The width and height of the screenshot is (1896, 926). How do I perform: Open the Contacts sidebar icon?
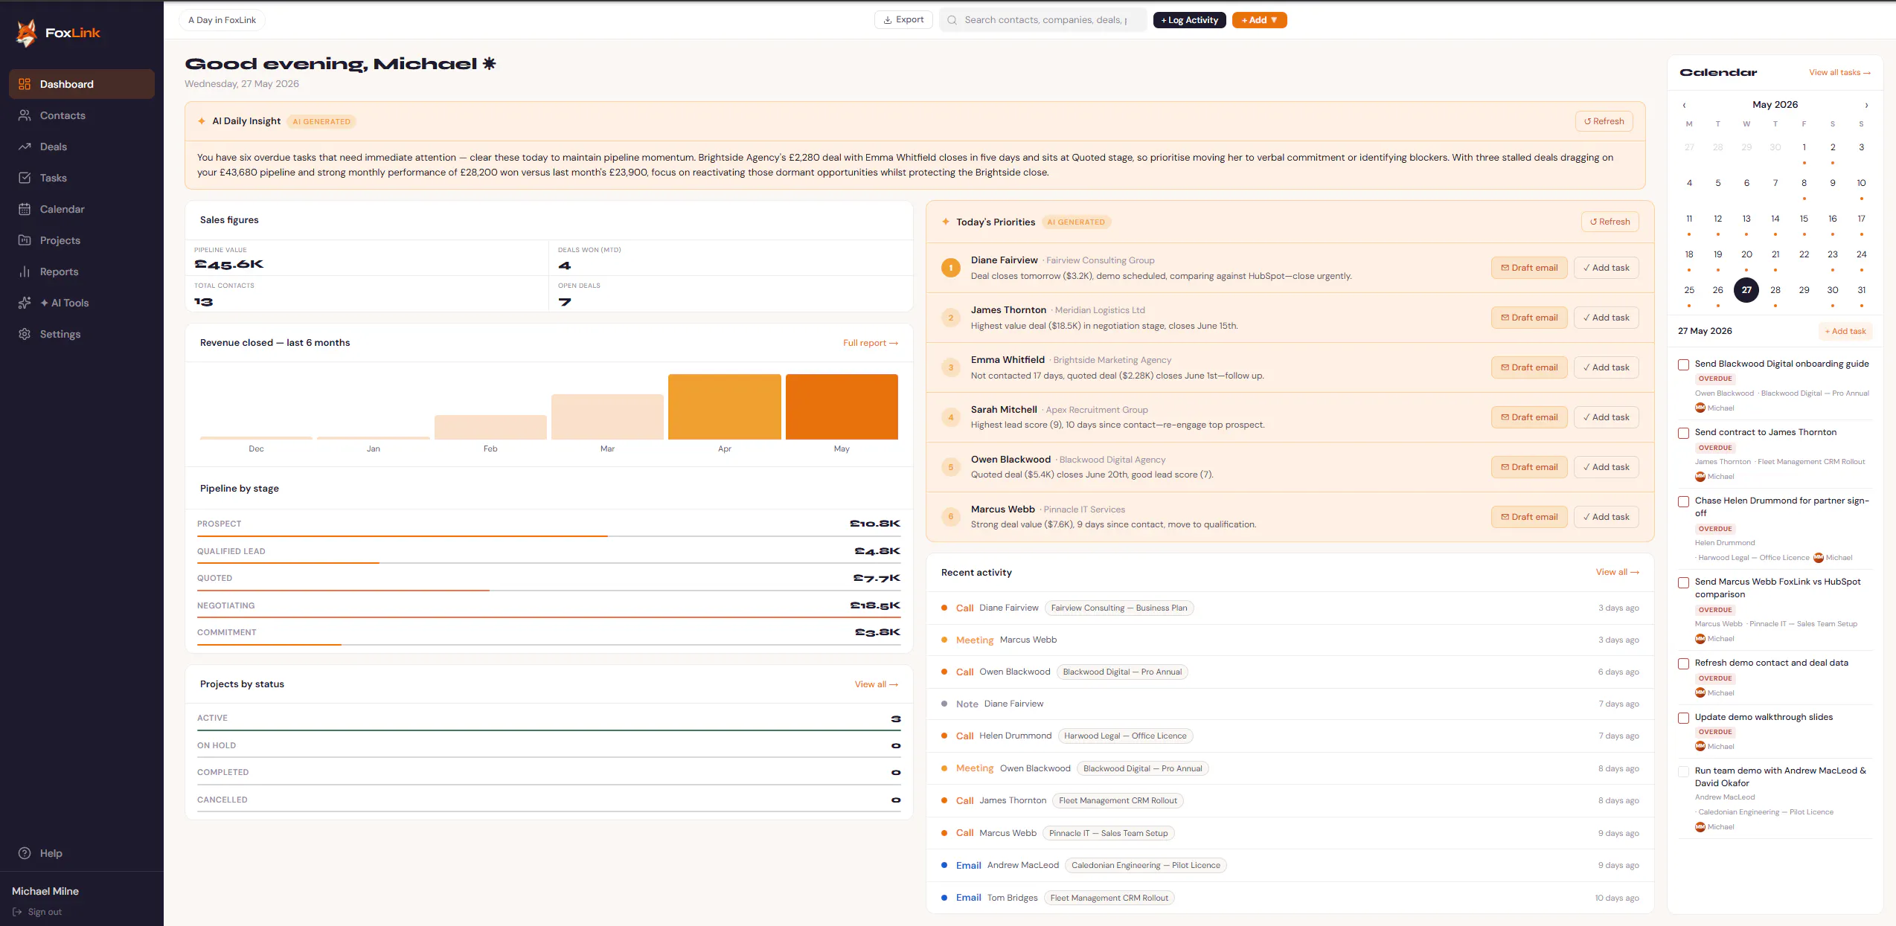point(25,115)
